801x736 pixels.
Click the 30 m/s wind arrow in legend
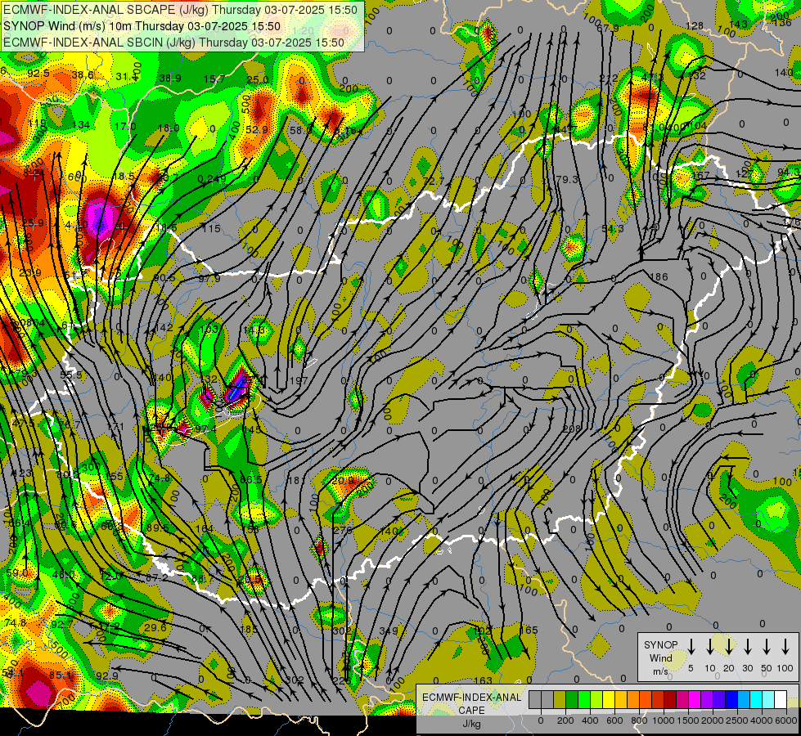tap(748, 647)
